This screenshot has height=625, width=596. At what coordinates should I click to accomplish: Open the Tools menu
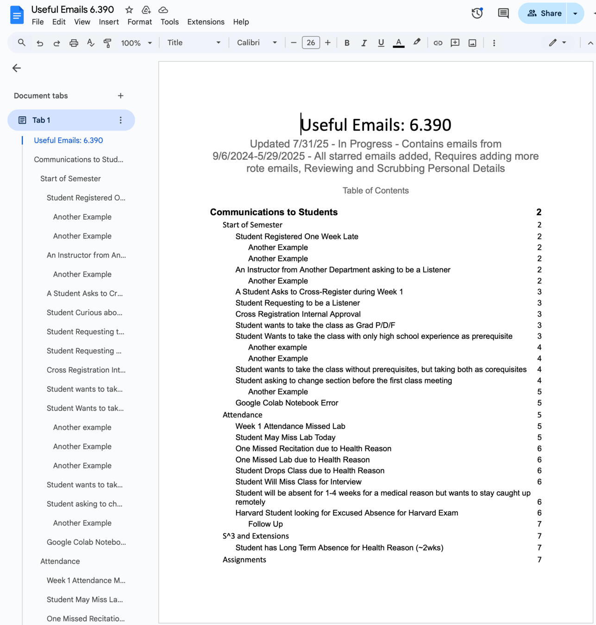tap(169, 22)
